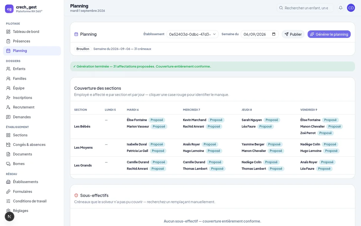
Task: Open the notifications bell
Action: (341, 8)
